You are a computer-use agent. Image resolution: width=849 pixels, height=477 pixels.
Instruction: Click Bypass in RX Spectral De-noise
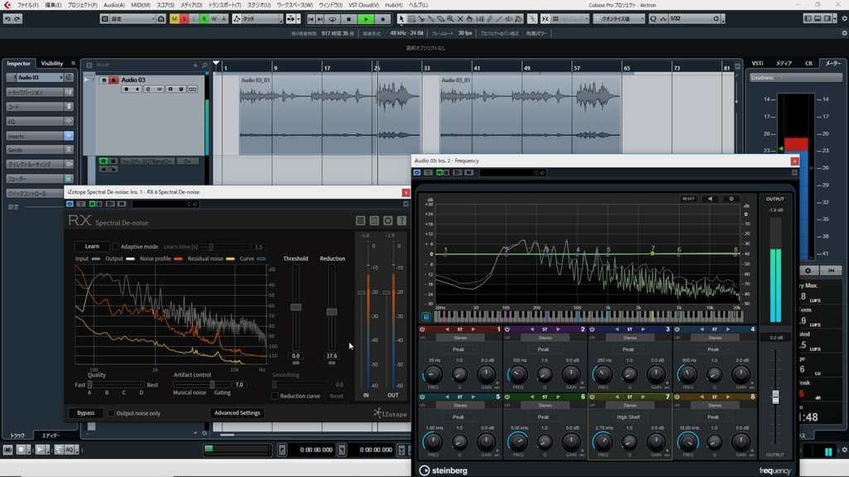pyautogui.click(x=85, y=413)
